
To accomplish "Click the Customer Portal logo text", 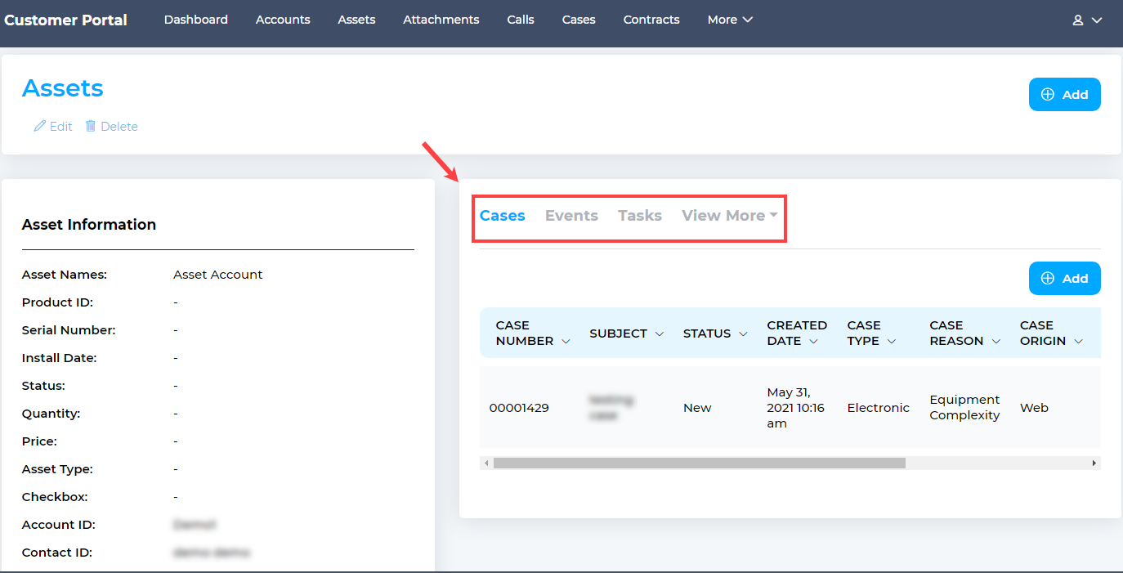I will click(x=65, y=20).
